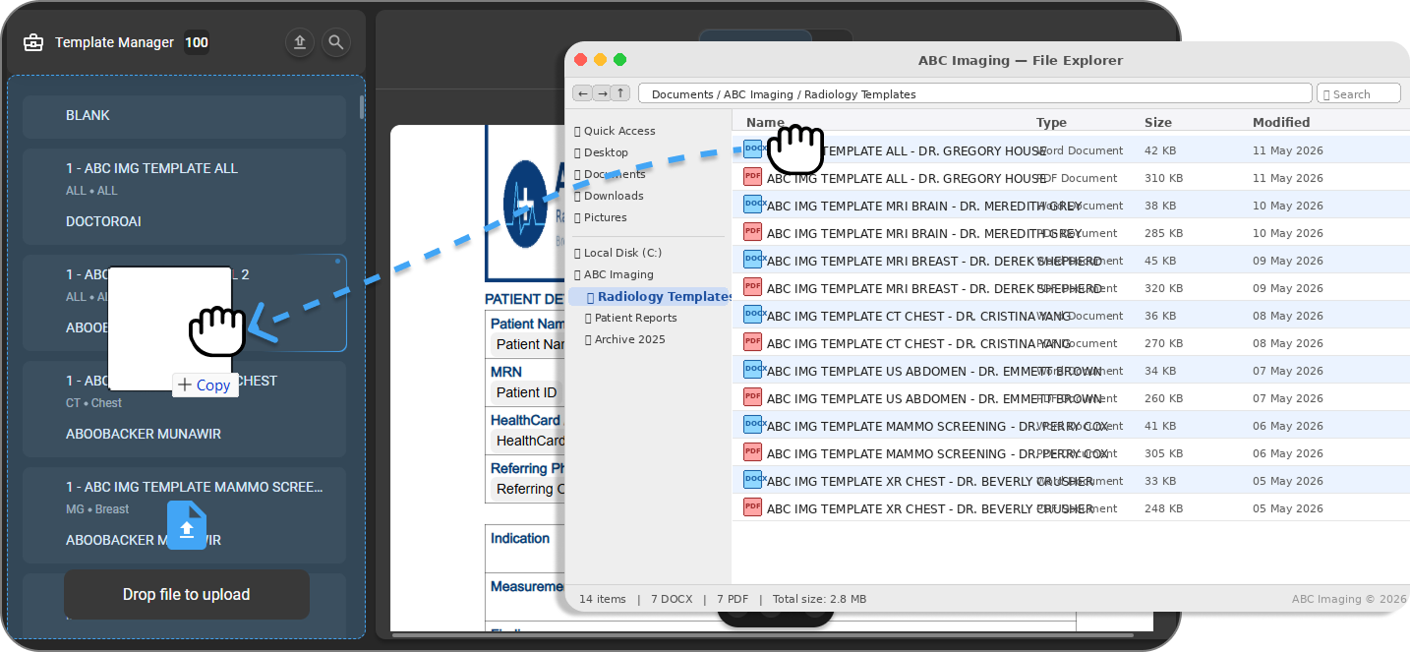Click the MG • Breast tag text
Screen dimensions: 1410x652
click(97, 509)
